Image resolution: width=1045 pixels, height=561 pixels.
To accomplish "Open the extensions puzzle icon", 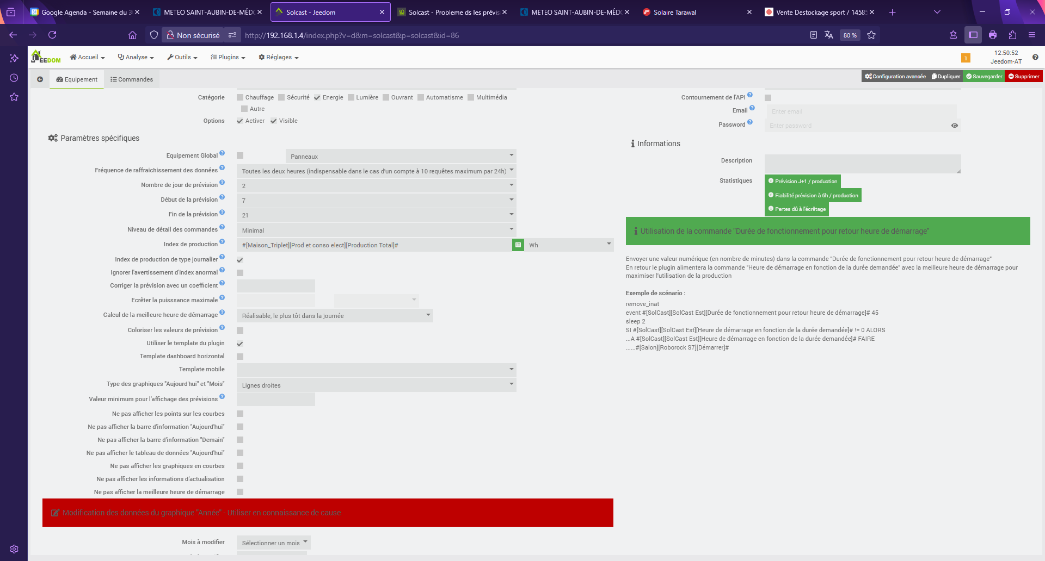I will (1012, 35).
